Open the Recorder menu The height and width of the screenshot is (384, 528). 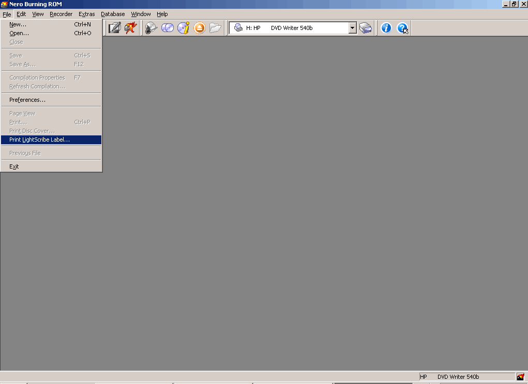61,14
